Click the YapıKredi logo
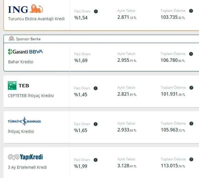Viewport: 199px width, 178px height. pos(25,157)
